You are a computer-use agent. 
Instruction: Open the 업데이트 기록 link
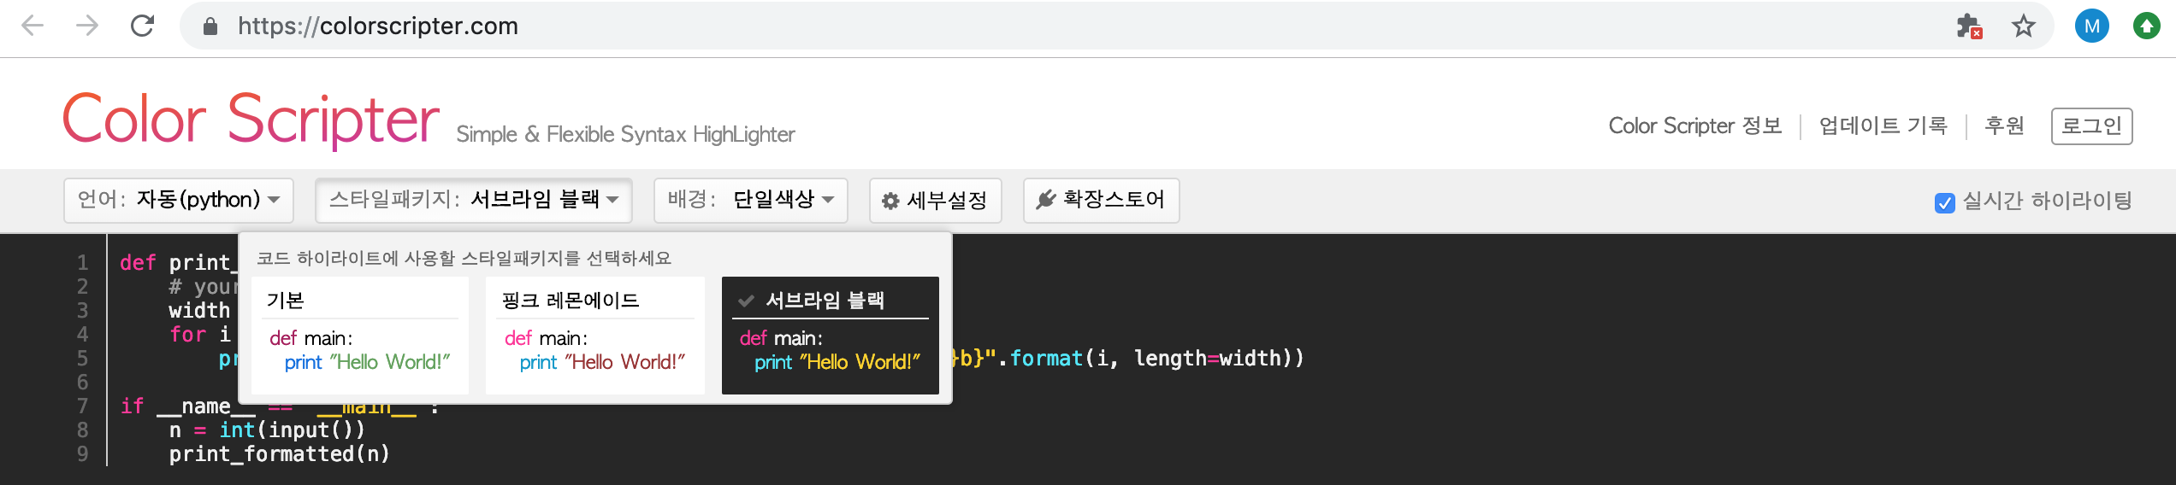point(1883,126)
